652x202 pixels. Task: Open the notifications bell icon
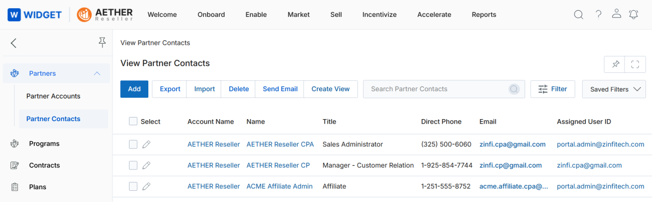click(x=634, y=14)
